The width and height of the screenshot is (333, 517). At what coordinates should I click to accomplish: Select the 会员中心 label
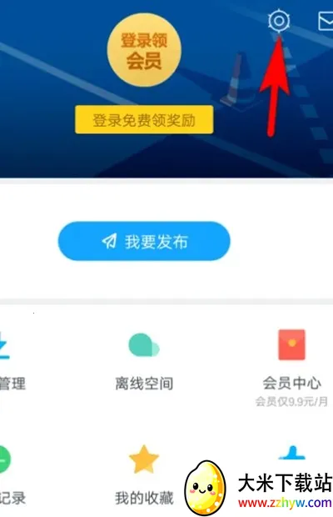[x=292, y=383]
